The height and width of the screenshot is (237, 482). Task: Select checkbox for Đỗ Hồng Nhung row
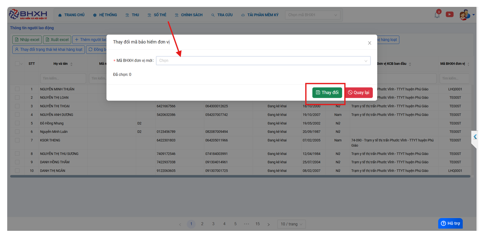point(17,123)
